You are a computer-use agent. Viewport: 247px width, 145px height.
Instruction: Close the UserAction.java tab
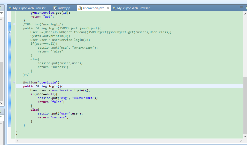pyautogui.click(x=108, y=8)
